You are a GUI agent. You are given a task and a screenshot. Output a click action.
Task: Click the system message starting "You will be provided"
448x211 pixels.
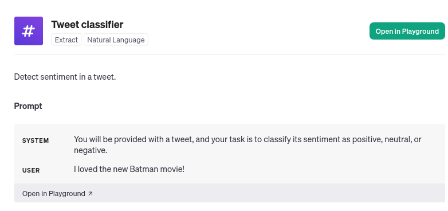pyautogui.click(x=247, y=144)
